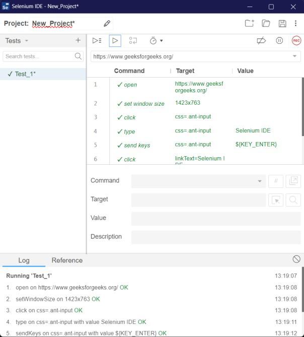Screen dimensions: 304x337
Task: Clear the log with the circle-slash icon
Action: pyautogui.click(x=296, y=259)
